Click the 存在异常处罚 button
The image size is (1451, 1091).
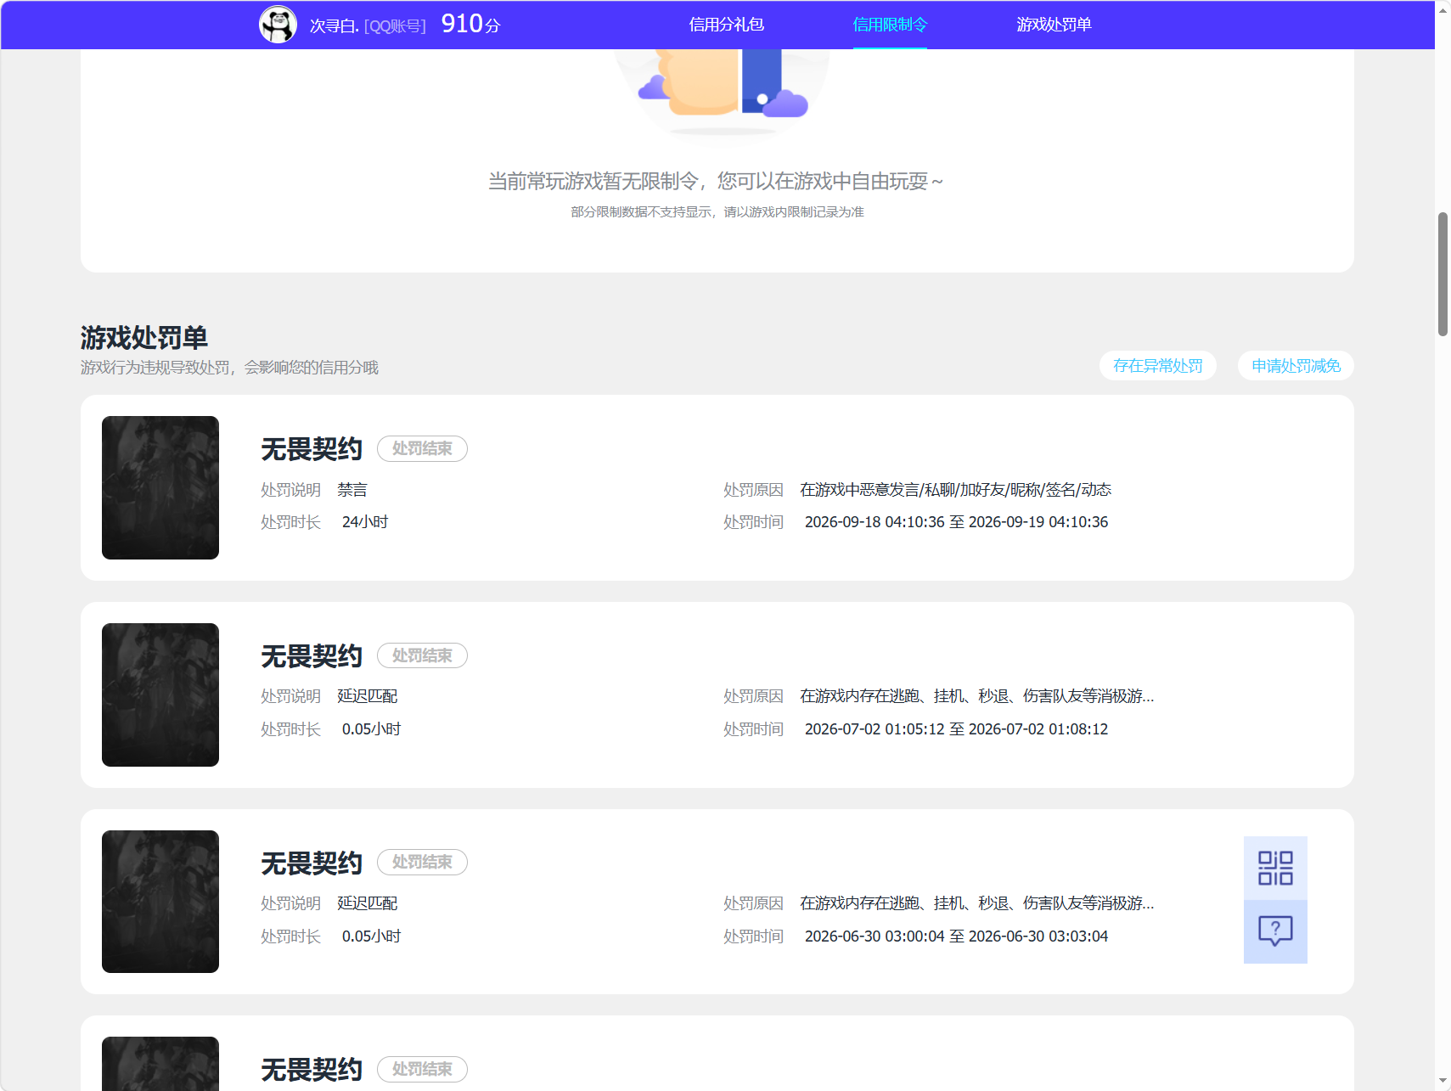1158,366
